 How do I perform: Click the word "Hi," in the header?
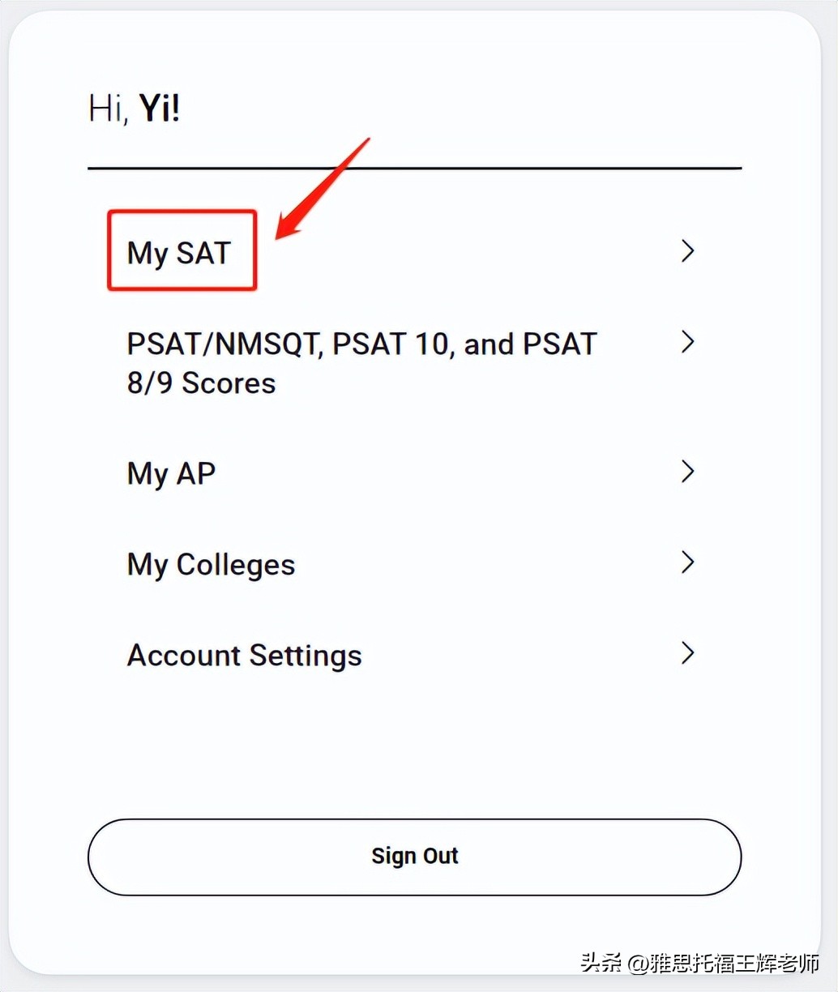(x=108, y=109)
